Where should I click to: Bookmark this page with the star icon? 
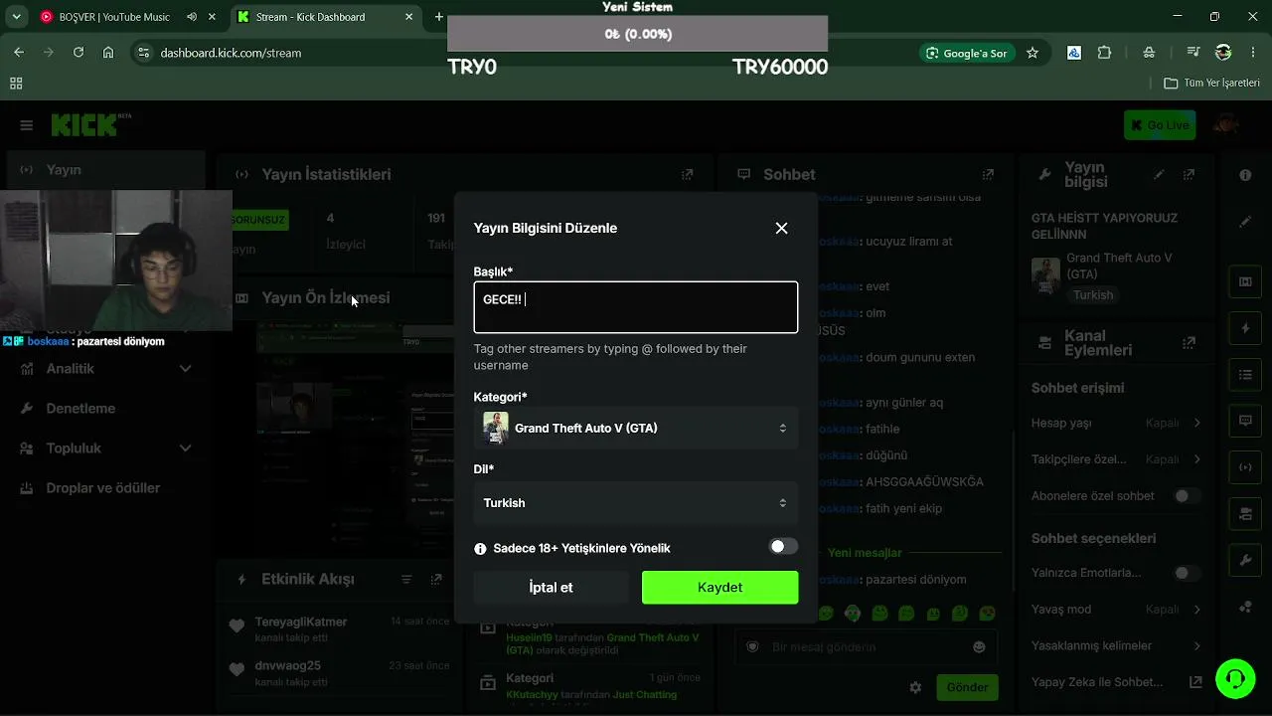tap(1033, 53)
